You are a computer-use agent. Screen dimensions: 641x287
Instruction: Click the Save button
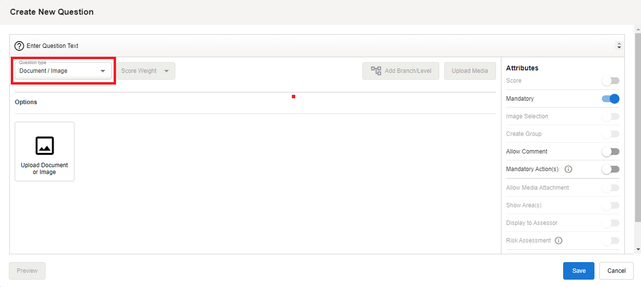pos(578,271)
